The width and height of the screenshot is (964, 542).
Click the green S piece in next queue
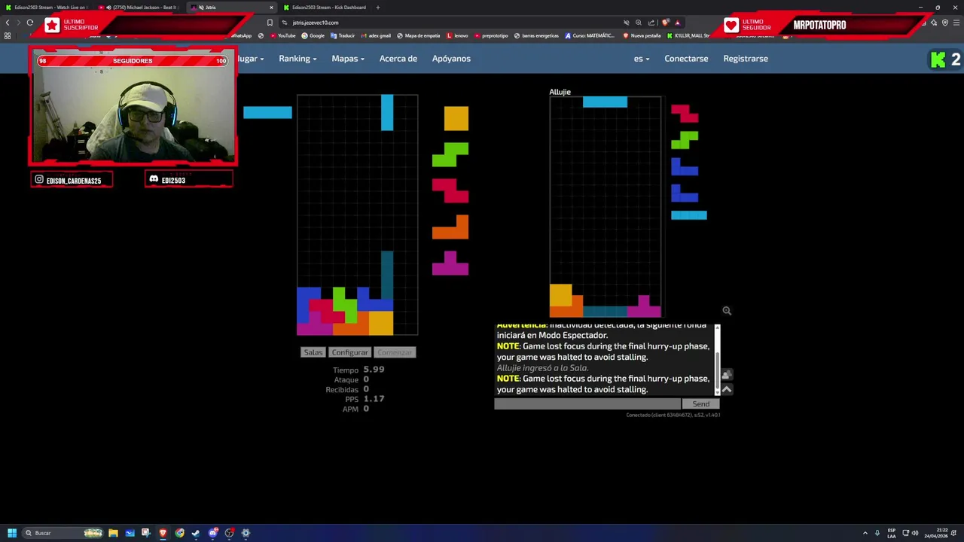pyautogui.click(x=450, y=154)
